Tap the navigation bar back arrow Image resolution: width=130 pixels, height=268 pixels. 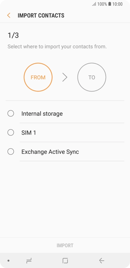[x=102, y=261]
